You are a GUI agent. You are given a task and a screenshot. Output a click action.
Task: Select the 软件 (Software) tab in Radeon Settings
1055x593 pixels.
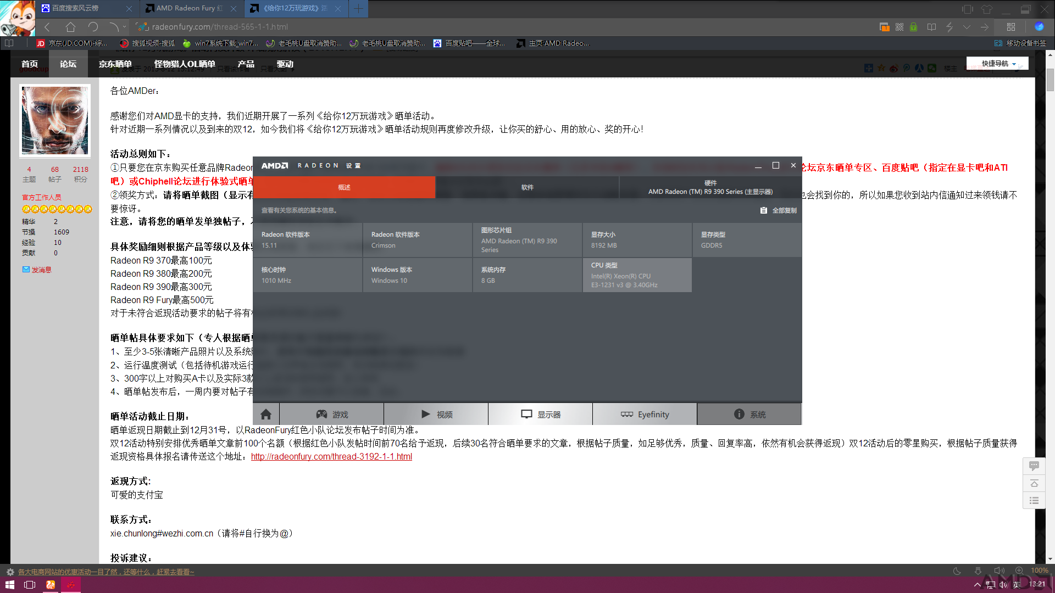[527, 187]
